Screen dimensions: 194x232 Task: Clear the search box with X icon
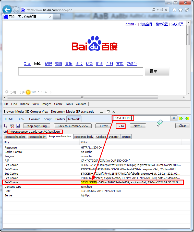pyautogui.click(x=174, y=118)
